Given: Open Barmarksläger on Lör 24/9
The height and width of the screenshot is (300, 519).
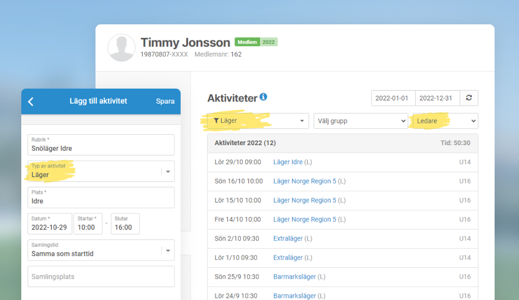Looking at the screenshot, I should 295,296.
